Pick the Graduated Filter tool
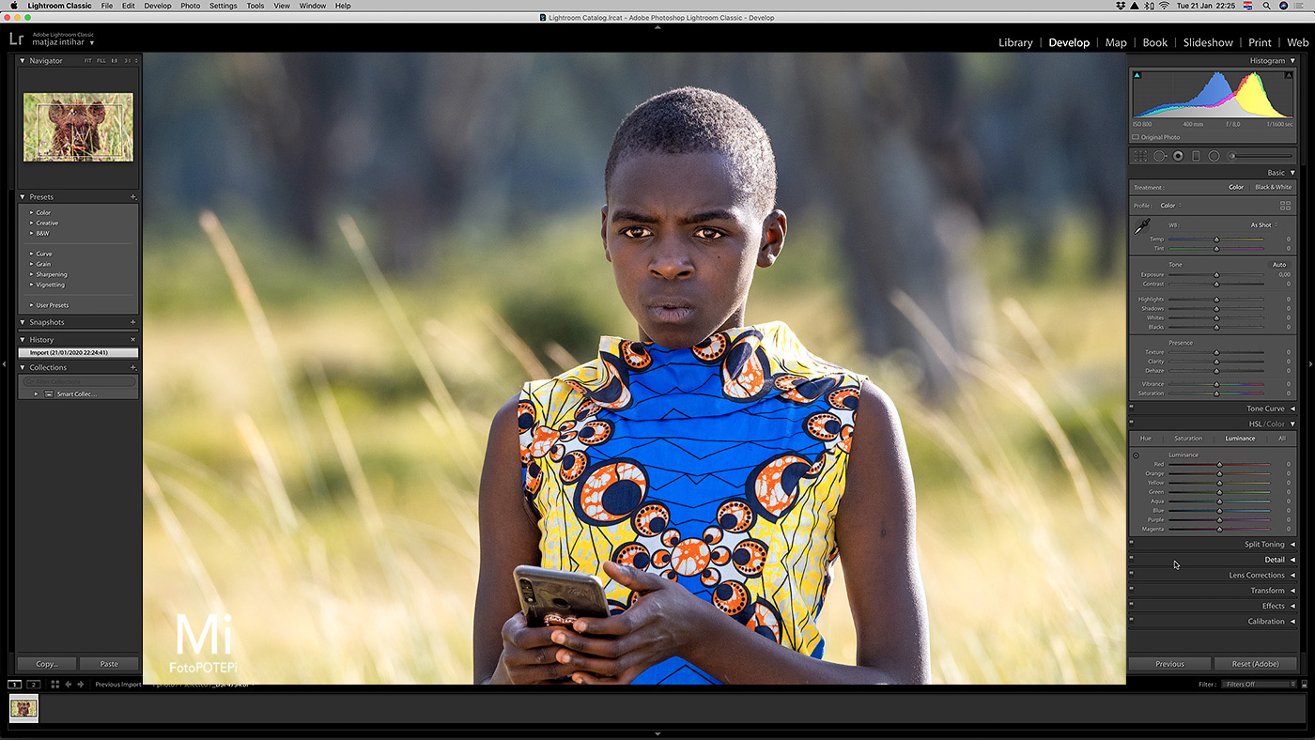1315x740 pixels. point(1196,156)
